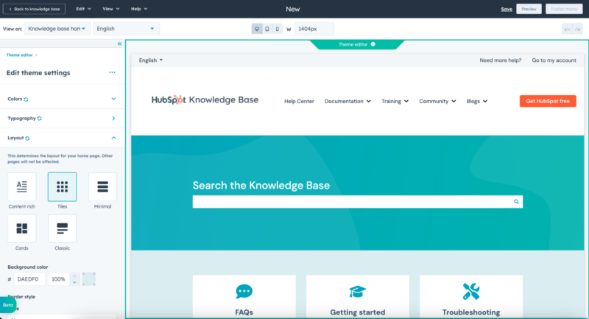Click the Theme editor breadcrumb link

point(20,55)
